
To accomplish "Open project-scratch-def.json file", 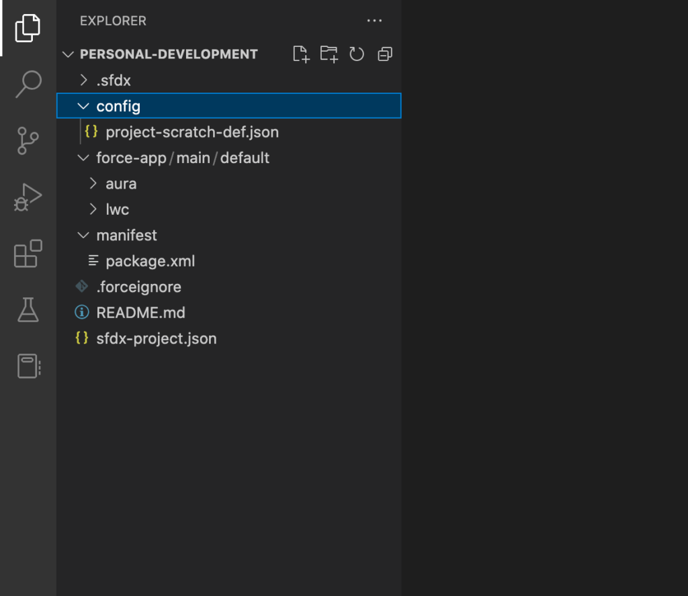I will (x=192, y=132).
